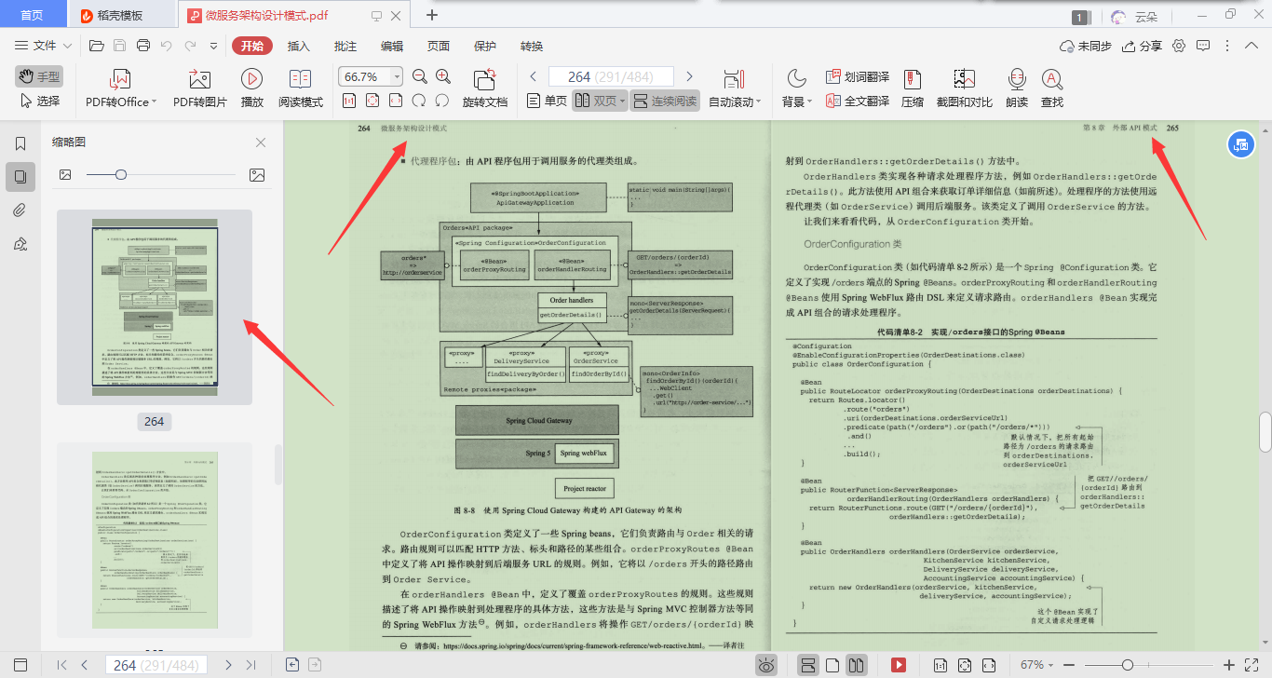The image size is (1272, 678).
Task: Toggle eye protection mode in status bar
Action: tap(766, 665)
